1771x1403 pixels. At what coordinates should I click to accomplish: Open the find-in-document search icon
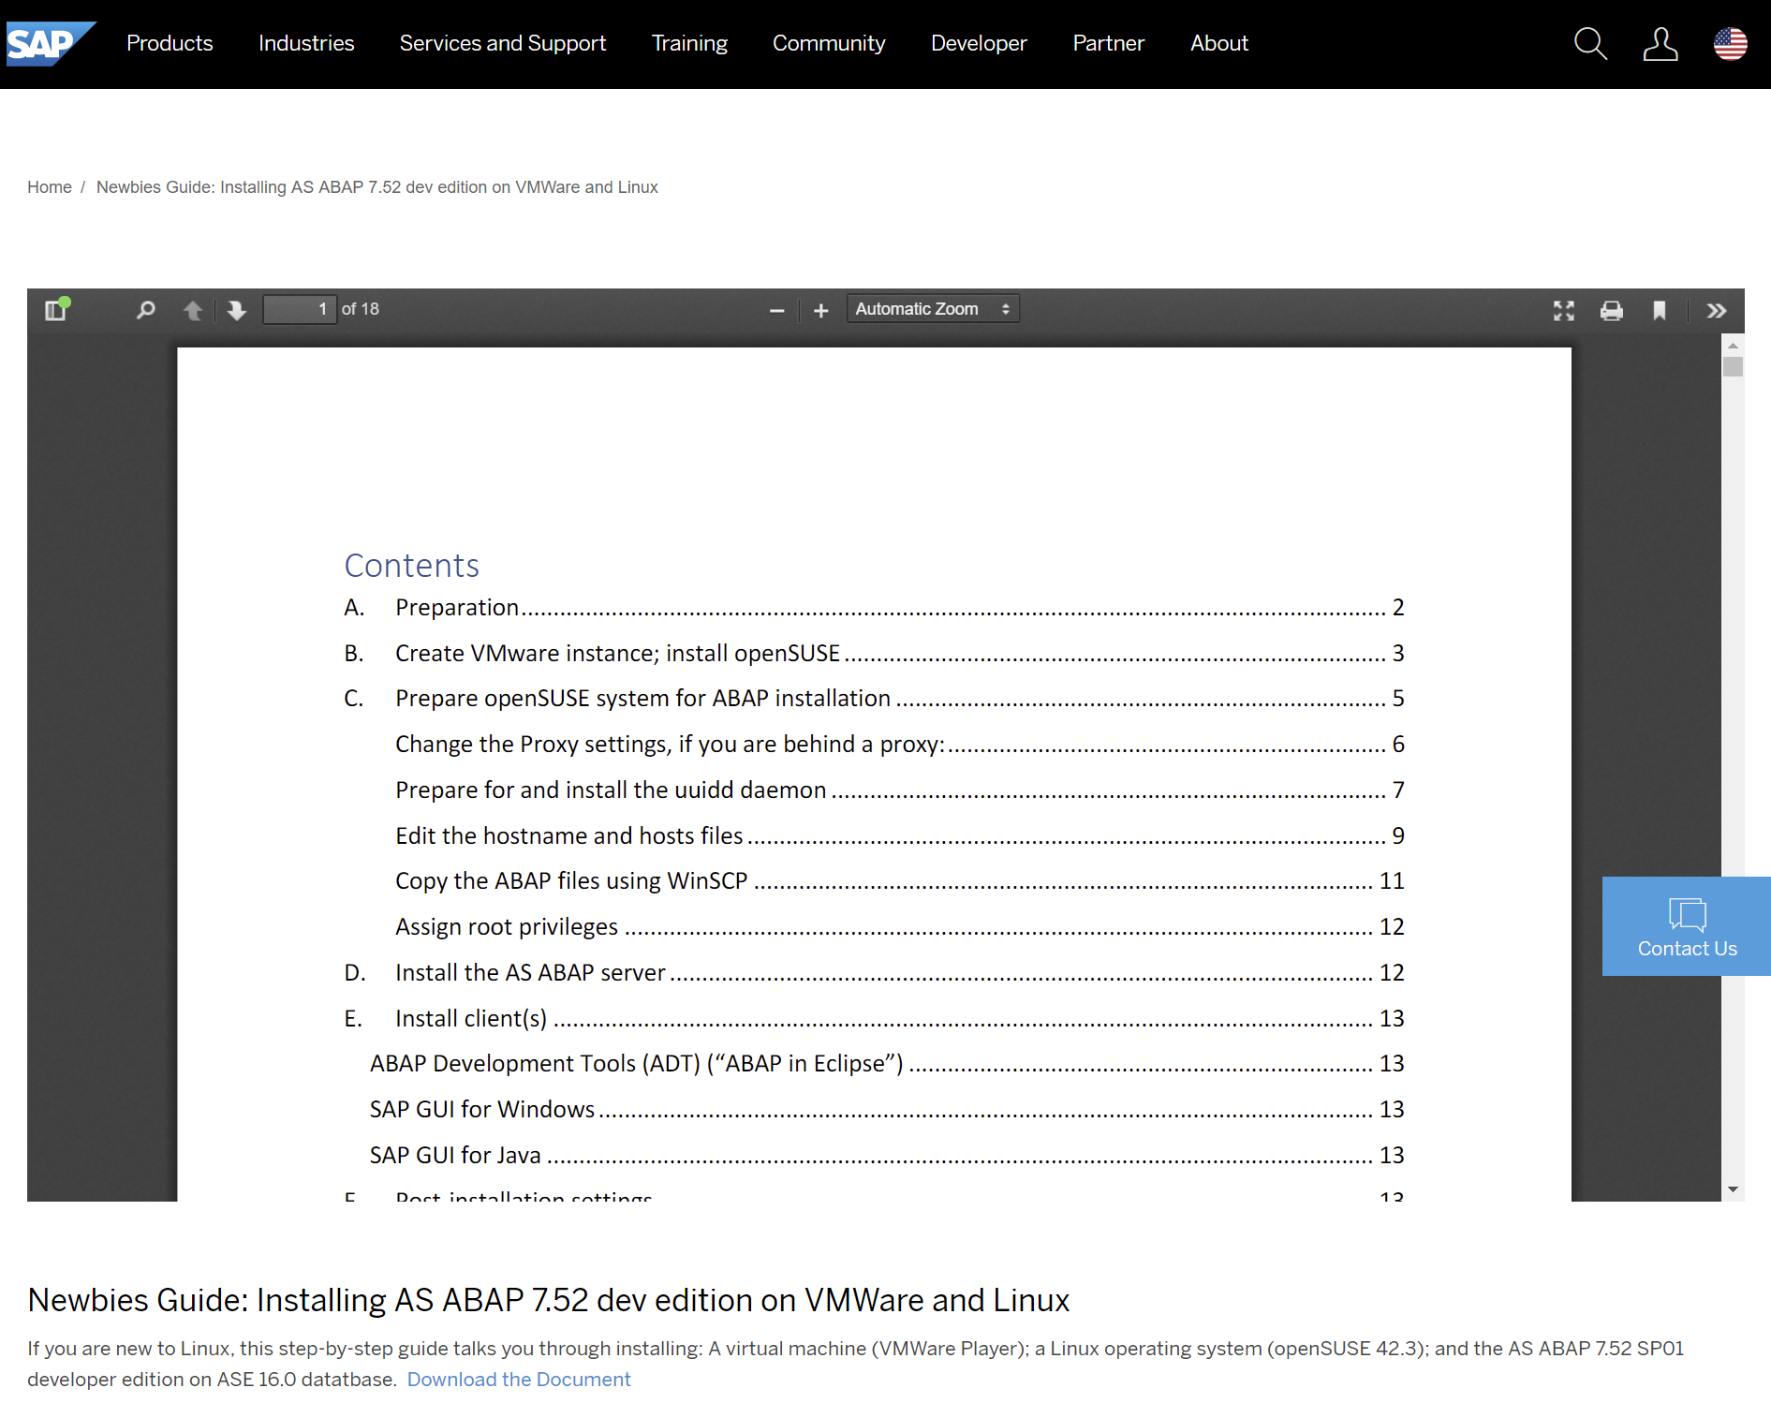(x=146, y=310)
